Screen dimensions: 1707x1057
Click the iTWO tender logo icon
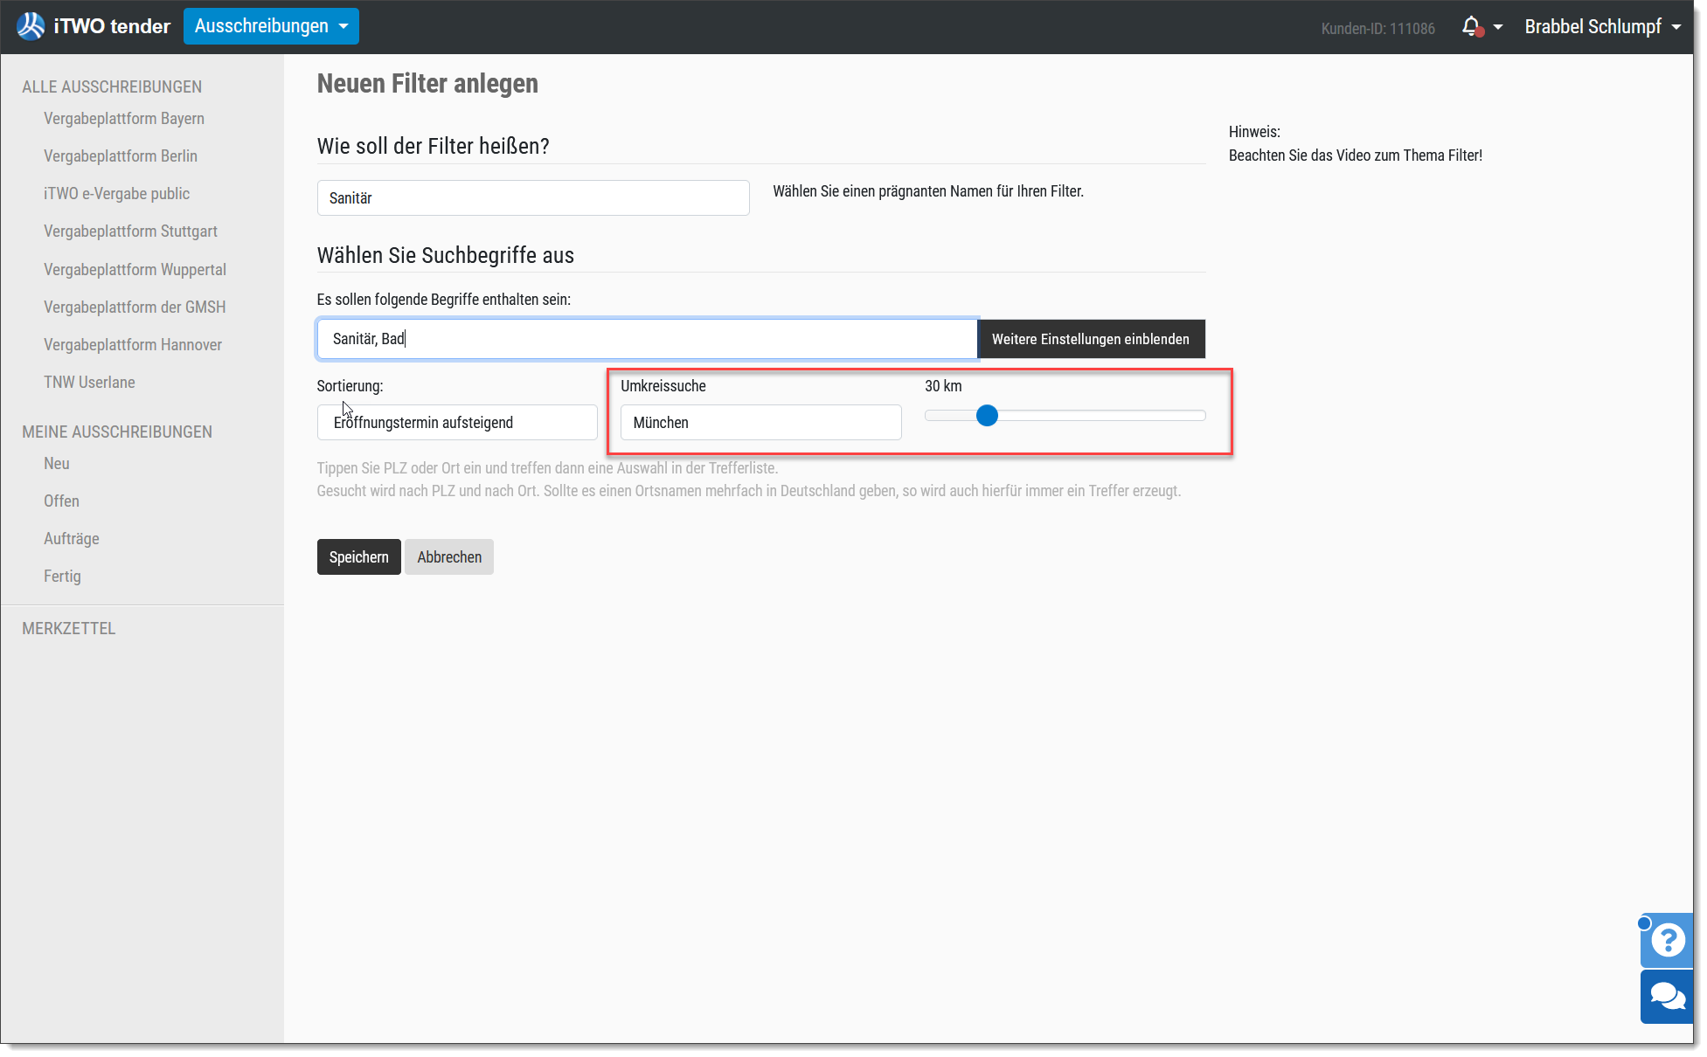click(x=31, y=26)
